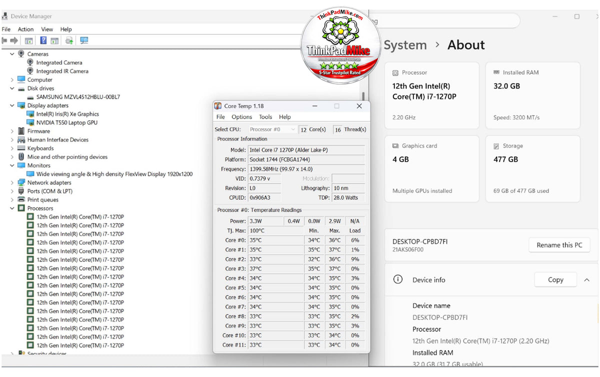The image size is (600, 377).
Task: Click the CPUID 0x906A3 value
Action: tap(264, 197)
